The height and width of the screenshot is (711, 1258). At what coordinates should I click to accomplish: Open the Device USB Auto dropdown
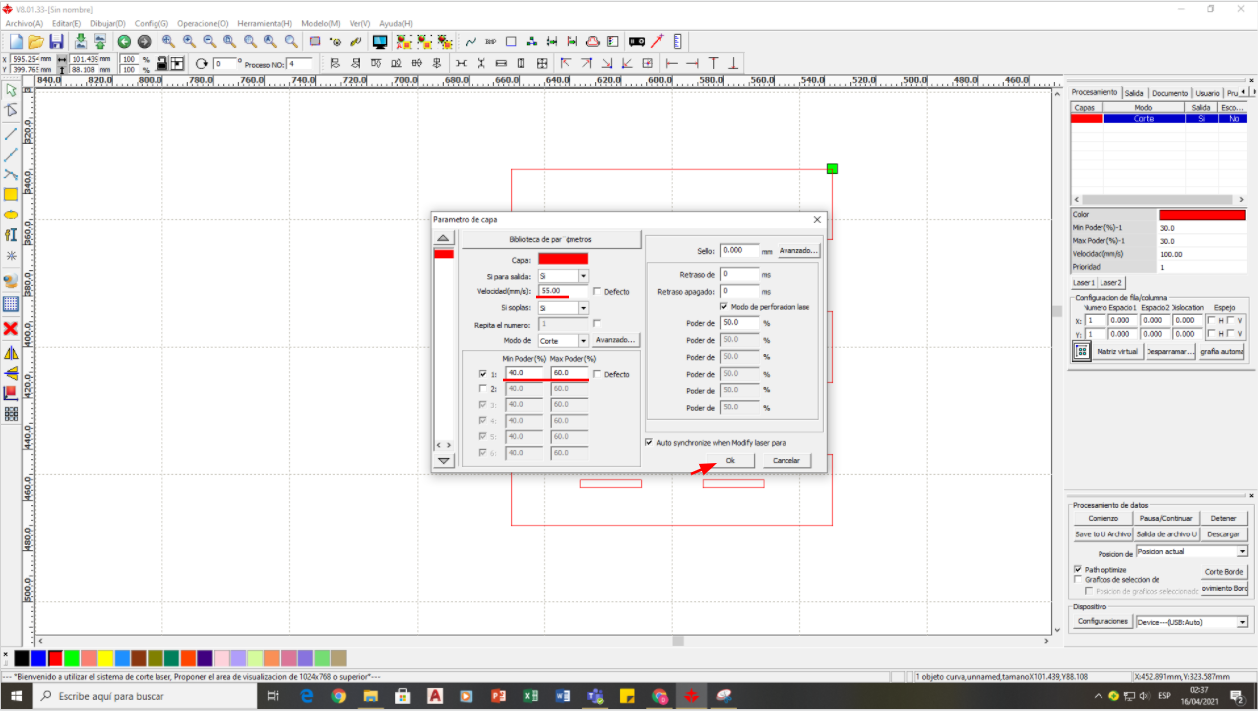pos(1242,622)
